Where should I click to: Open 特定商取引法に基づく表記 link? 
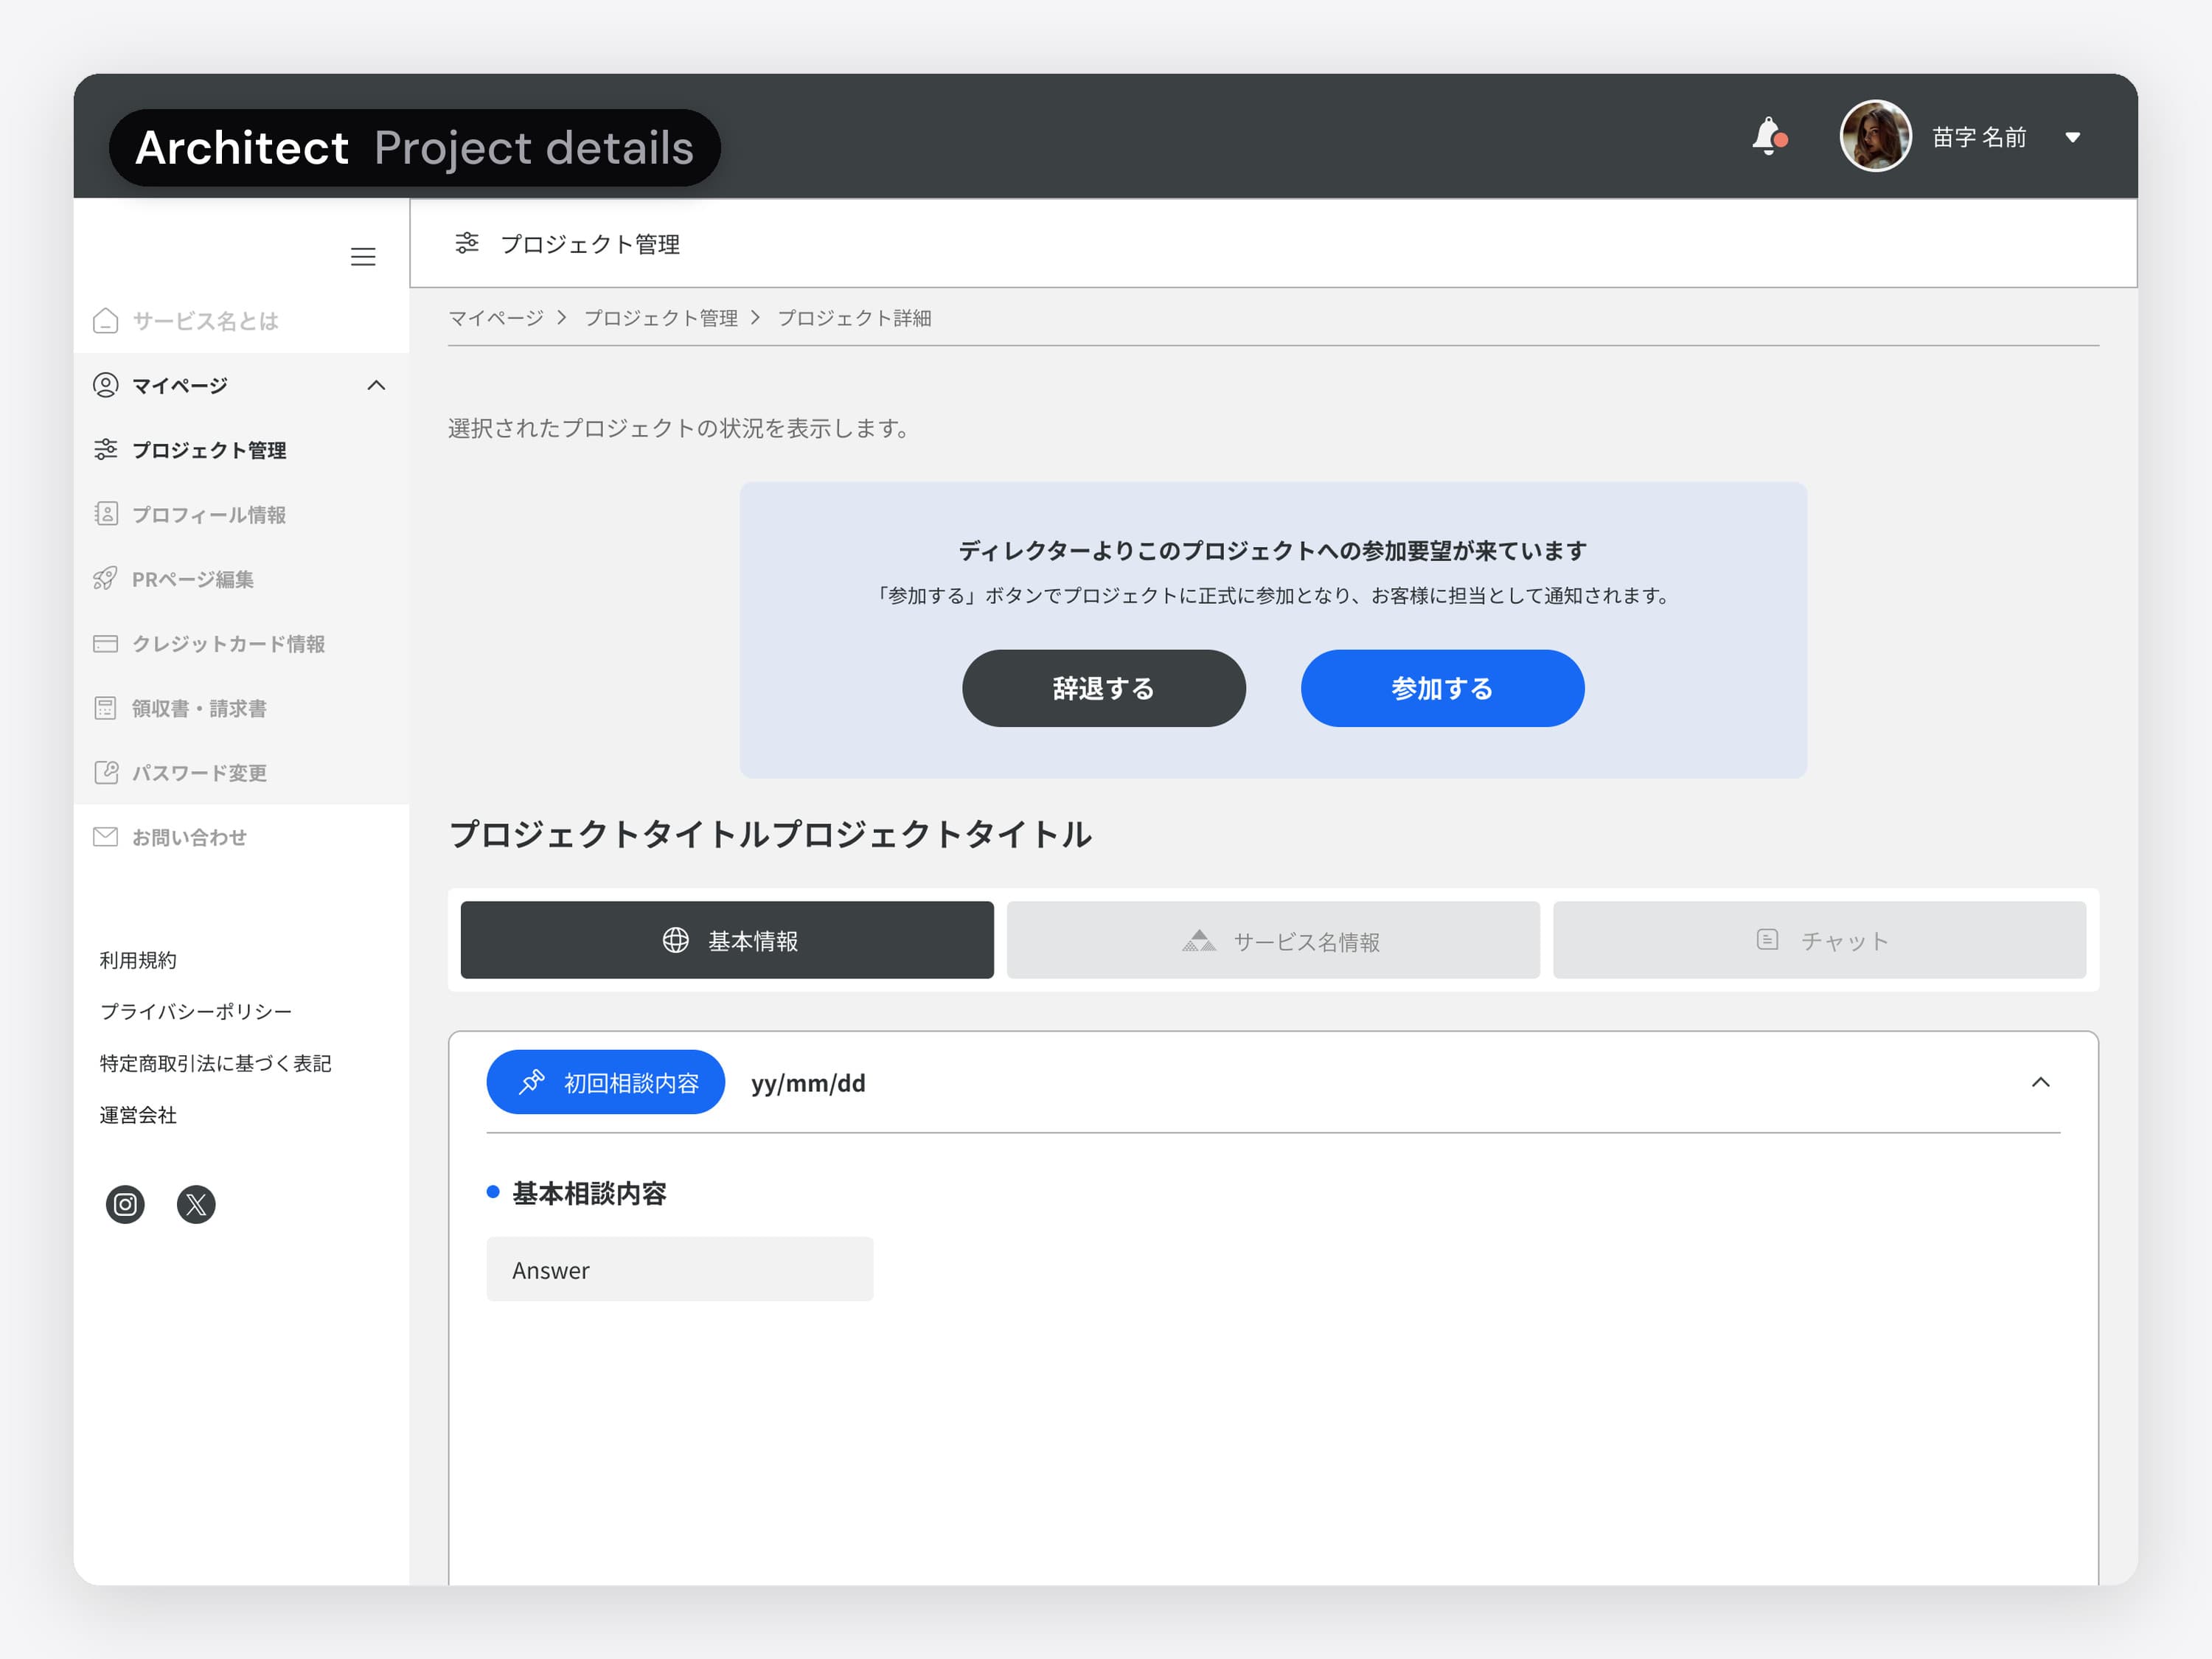pos(215,1063)
